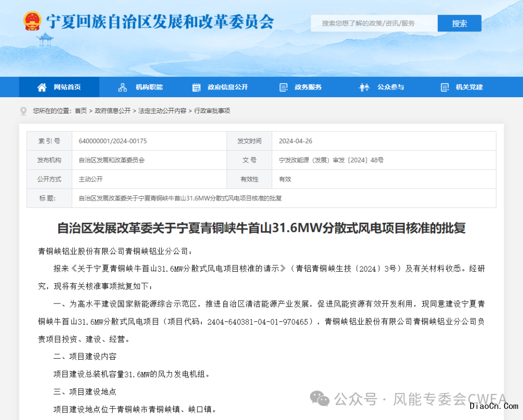Click the publisher value 自治区发展和改革委员会
Viewport: 523px width, 420px height.
pyautogui.click(x=112, y=160)
